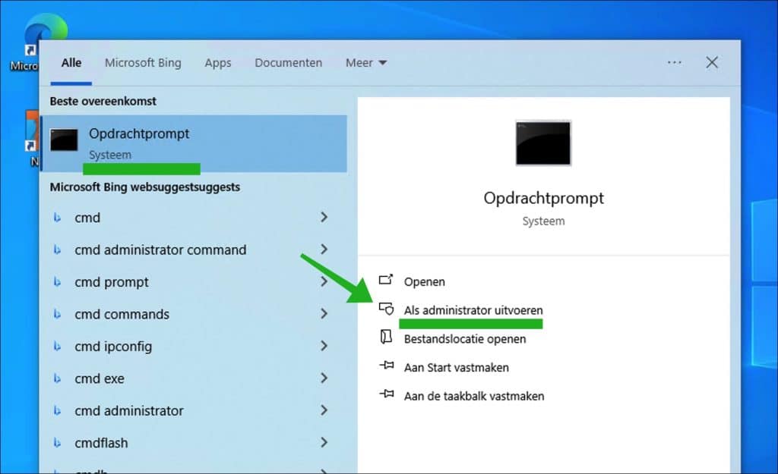Viewport: 778px width, 474px height.
Task: Select the 'cmdflash' web suggestion
Action: point(194,443)
